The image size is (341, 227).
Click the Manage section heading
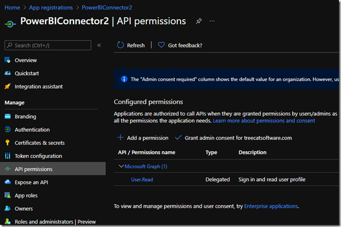[x=15, y=102]
